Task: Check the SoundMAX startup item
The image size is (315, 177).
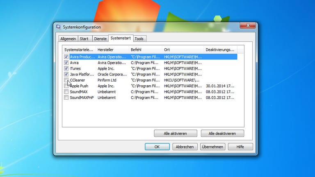Action: click(x=66, y=92)
